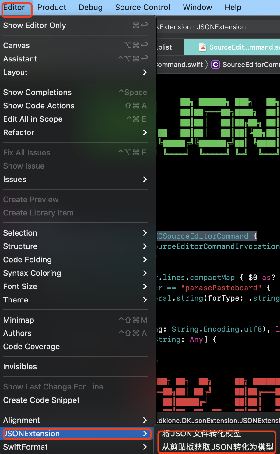Click the Swift file icon on tab
This screenshot has height=454, width=280.
pyautogui.click(x=202, y=47)
